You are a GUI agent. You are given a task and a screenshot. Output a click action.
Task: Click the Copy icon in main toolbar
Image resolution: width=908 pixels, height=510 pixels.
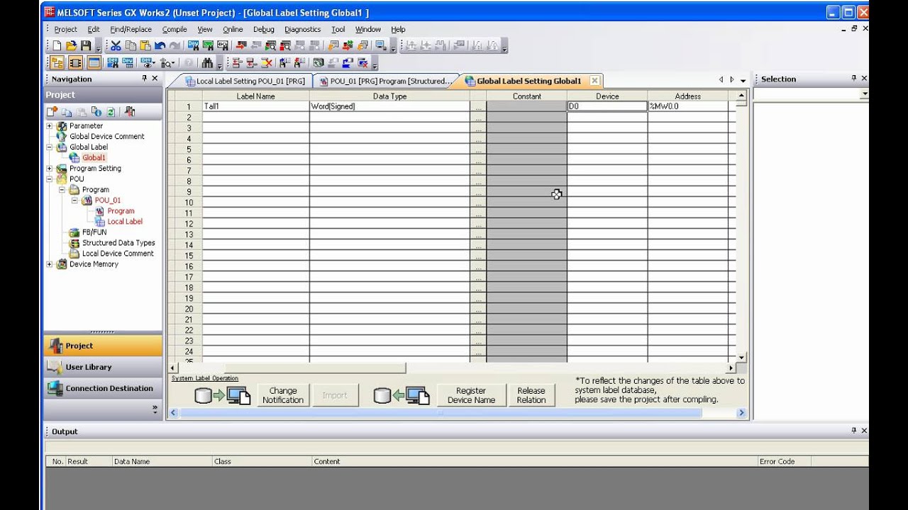131,45
